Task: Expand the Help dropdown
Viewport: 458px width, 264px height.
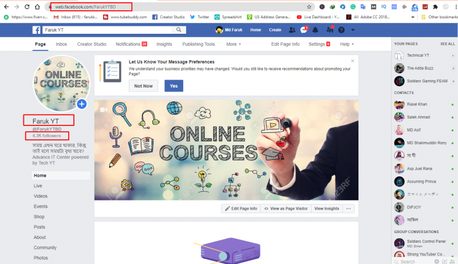Action: tap(347, 44)
